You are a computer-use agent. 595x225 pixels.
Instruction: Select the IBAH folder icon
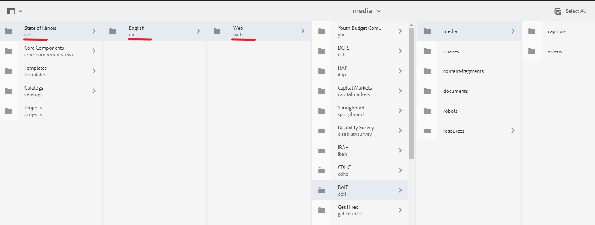pos(322,150)
